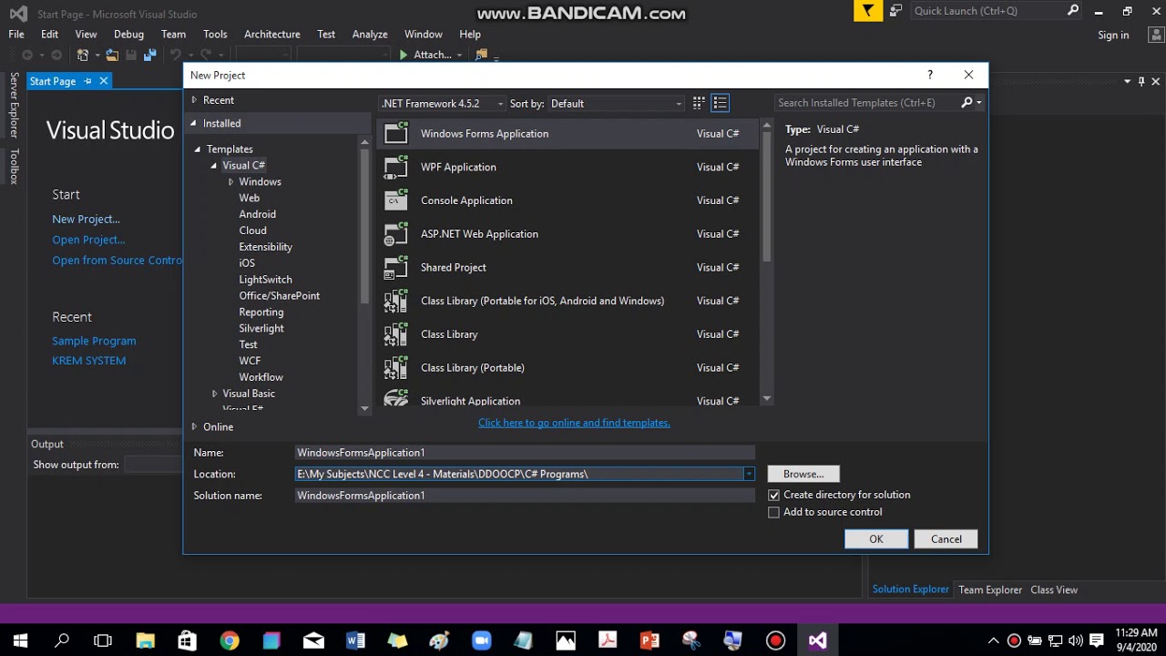This screenshot has height=656, width=1166.
Task: Click the Solution name input field
Action: [x=526, y=496]
